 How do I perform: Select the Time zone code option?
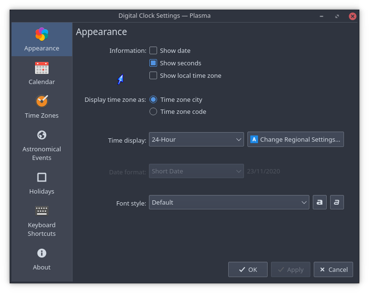153,111
